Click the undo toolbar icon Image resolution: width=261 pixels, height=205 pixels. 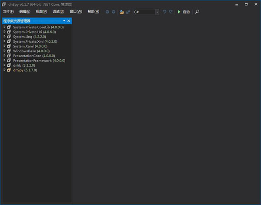[x=164, y=12]
